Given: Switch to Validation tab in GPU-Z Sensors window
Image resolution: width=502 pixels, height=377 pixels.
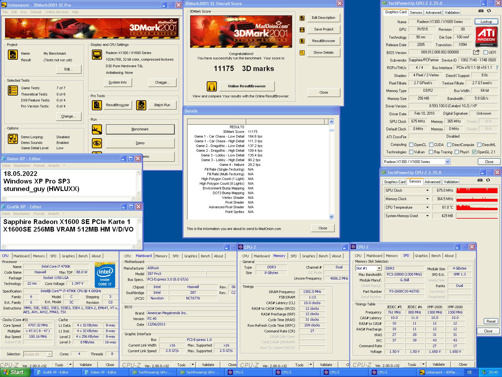Looking at the screenshot, I should coord(451,182).
